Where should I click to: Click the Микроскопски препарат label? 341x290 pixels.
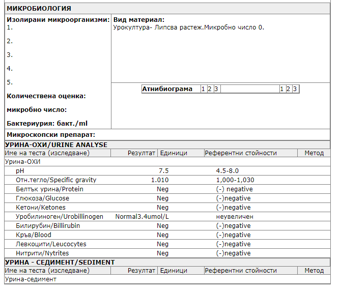coord(51,135)
